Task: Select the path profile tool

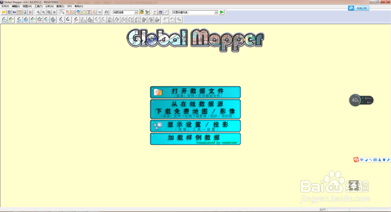Action: pyautogui.click(x=83, y=12)
